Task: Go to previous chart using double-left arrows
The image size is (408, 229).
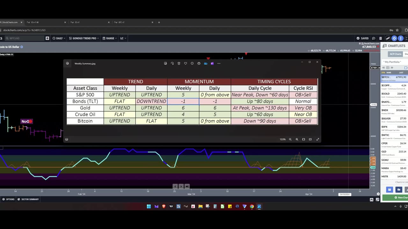Action: (x=384, y=68)
